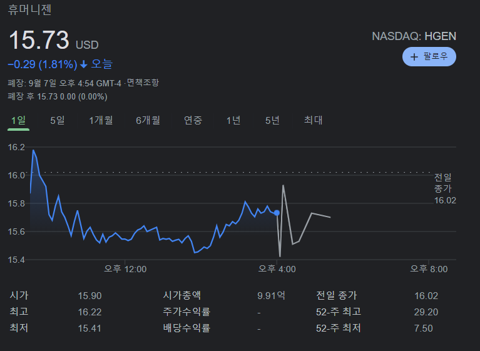Click the 시가 value 15.90

pos(89,296)
